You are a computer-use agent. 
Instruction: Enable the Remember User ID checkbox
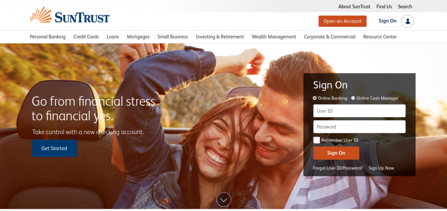click(316, 140)
